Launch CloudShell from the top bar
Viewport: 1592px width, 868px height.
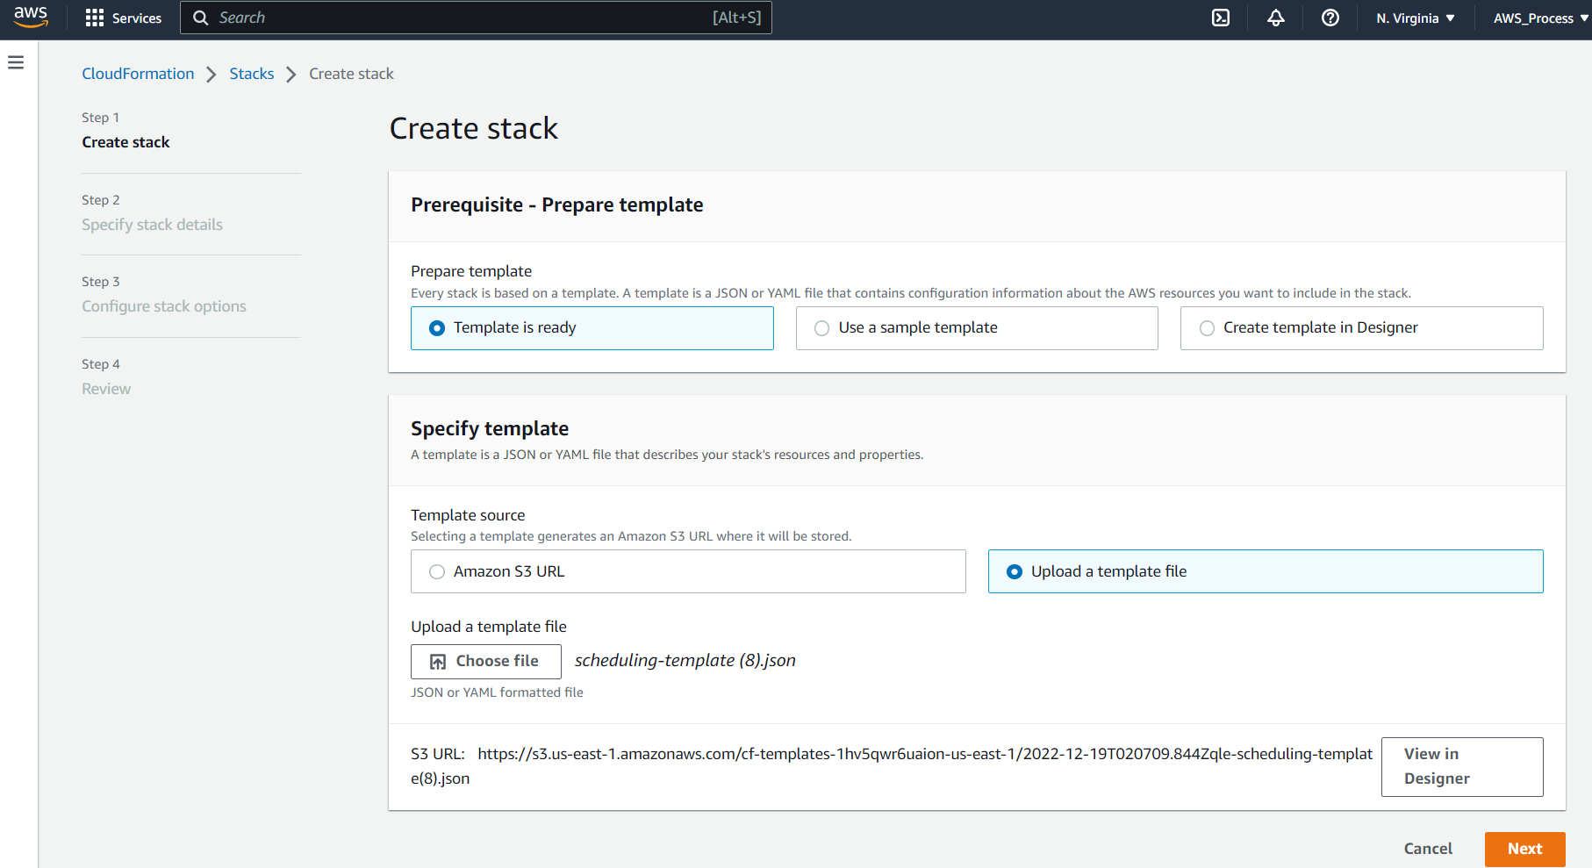pos(1221,18)
